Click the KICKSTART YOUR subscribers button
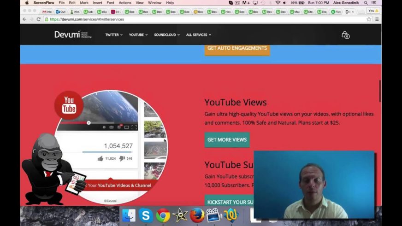Image resolution: width=402 pixels, height=226 pixels. click(x=230, y=200)
